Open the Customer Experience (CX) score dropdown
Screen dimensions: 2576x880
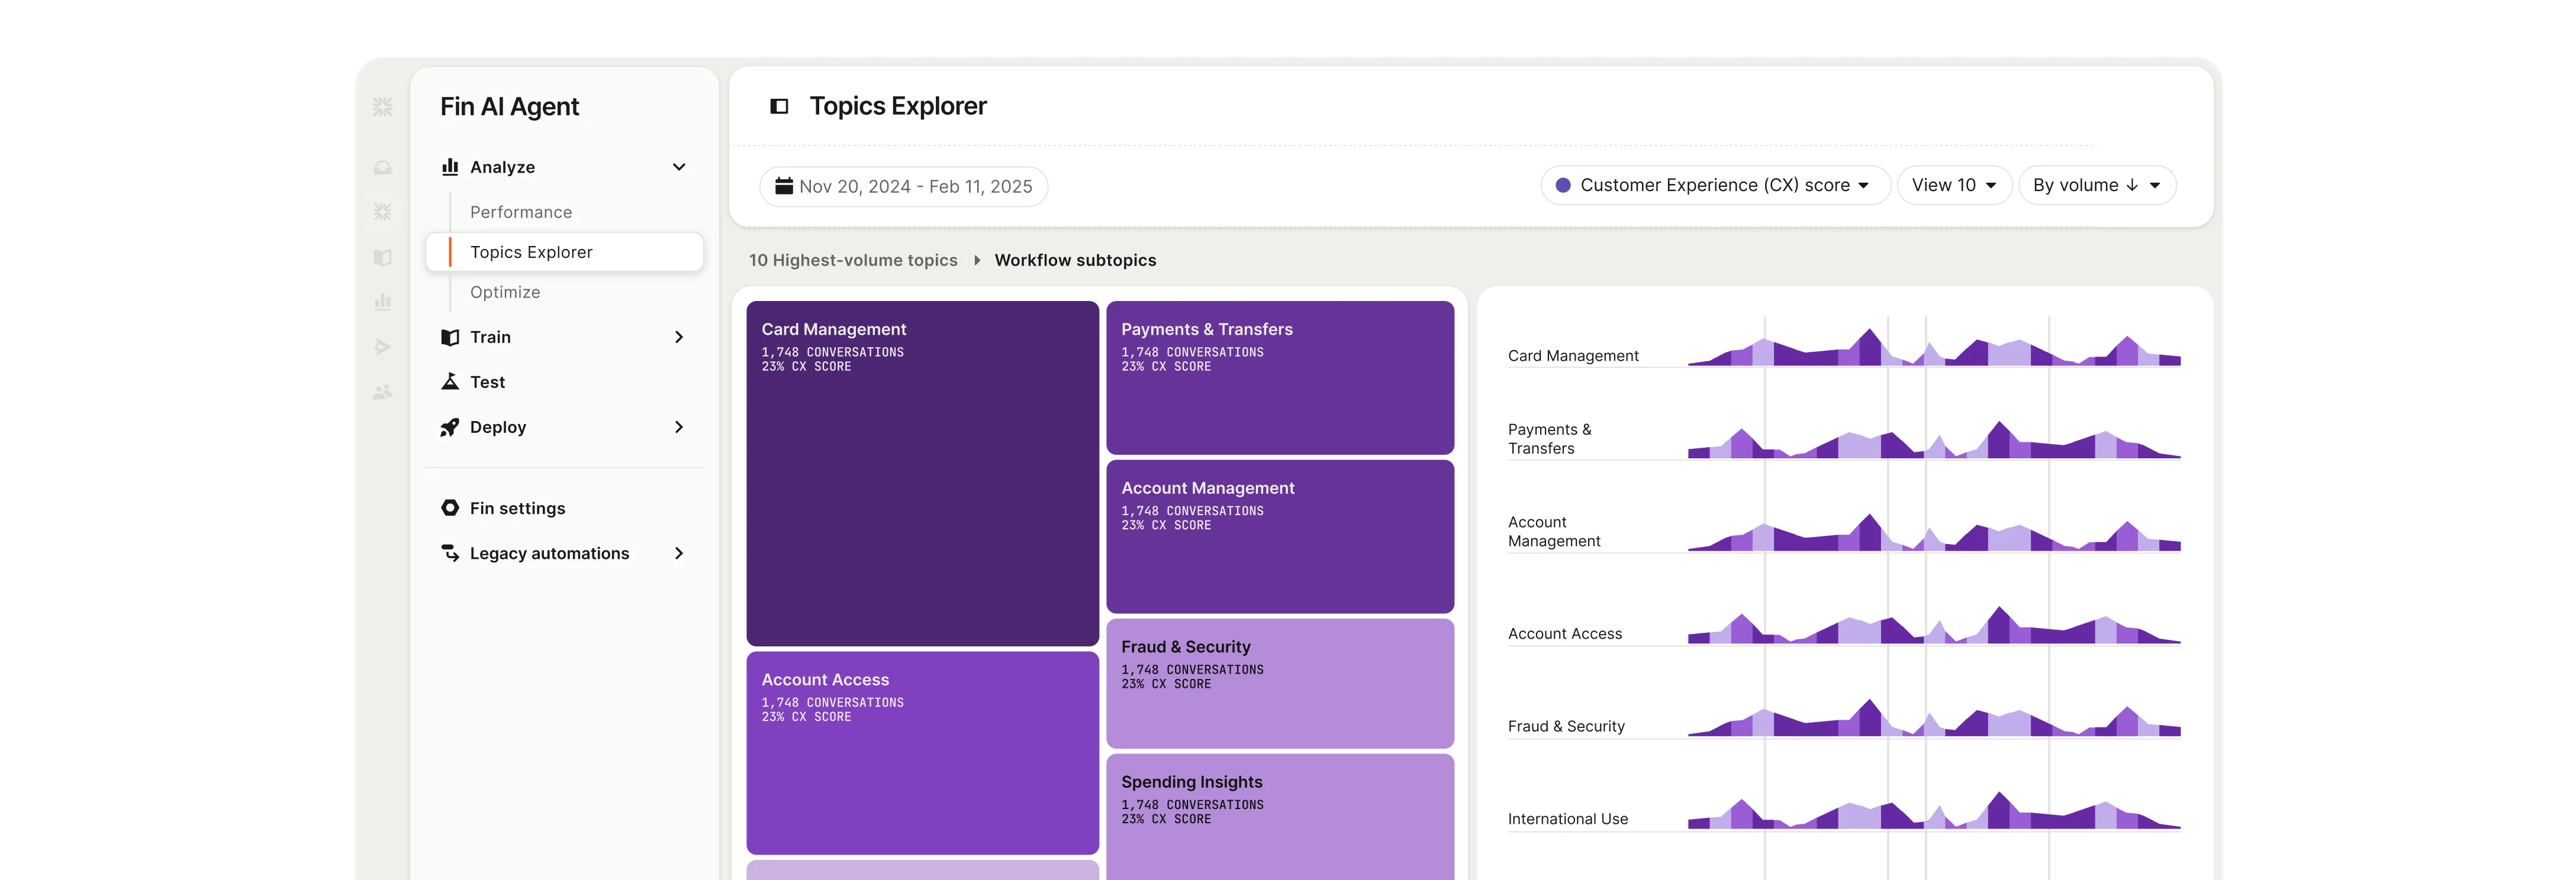tap(1715, 185)
